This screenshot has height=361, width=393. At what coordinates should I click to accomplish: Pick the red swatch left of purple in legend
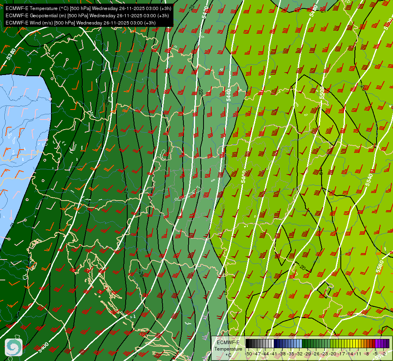(x=374, y=343)
